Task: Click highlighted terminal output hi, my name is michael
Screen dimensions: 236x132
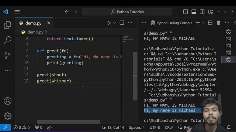Action: [x=170, y=110]
